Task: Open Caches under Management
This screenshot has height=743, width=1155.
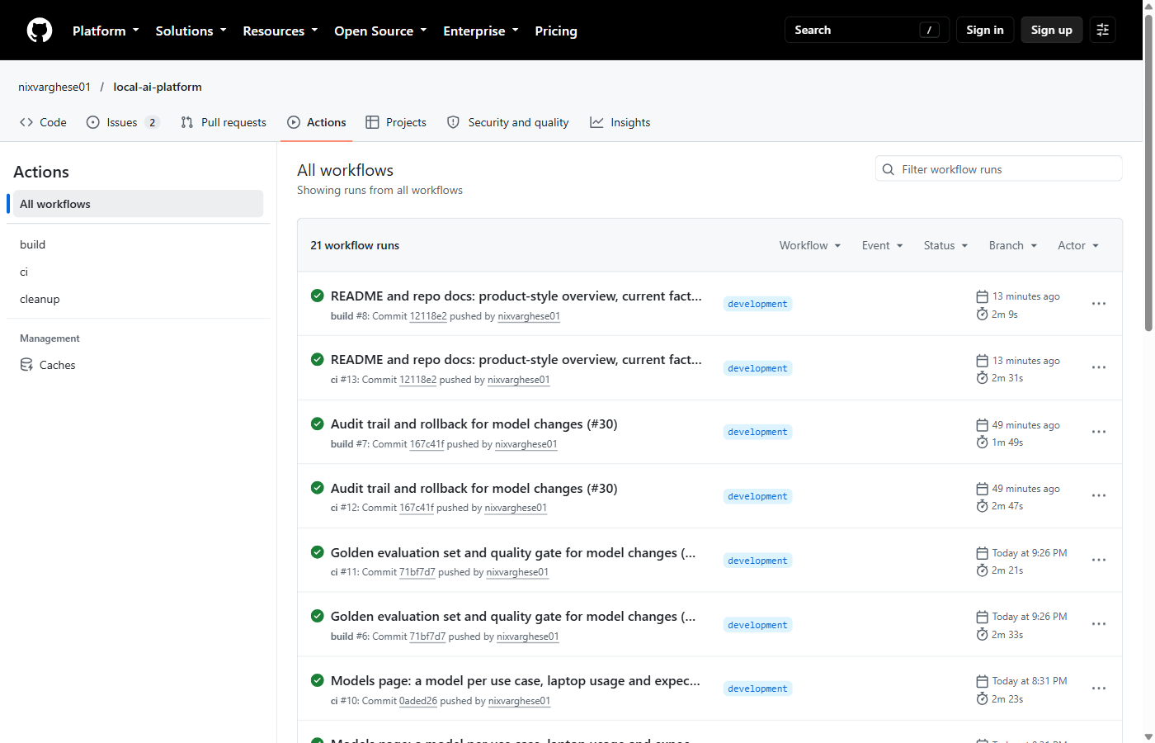Action: click(139, 365)
